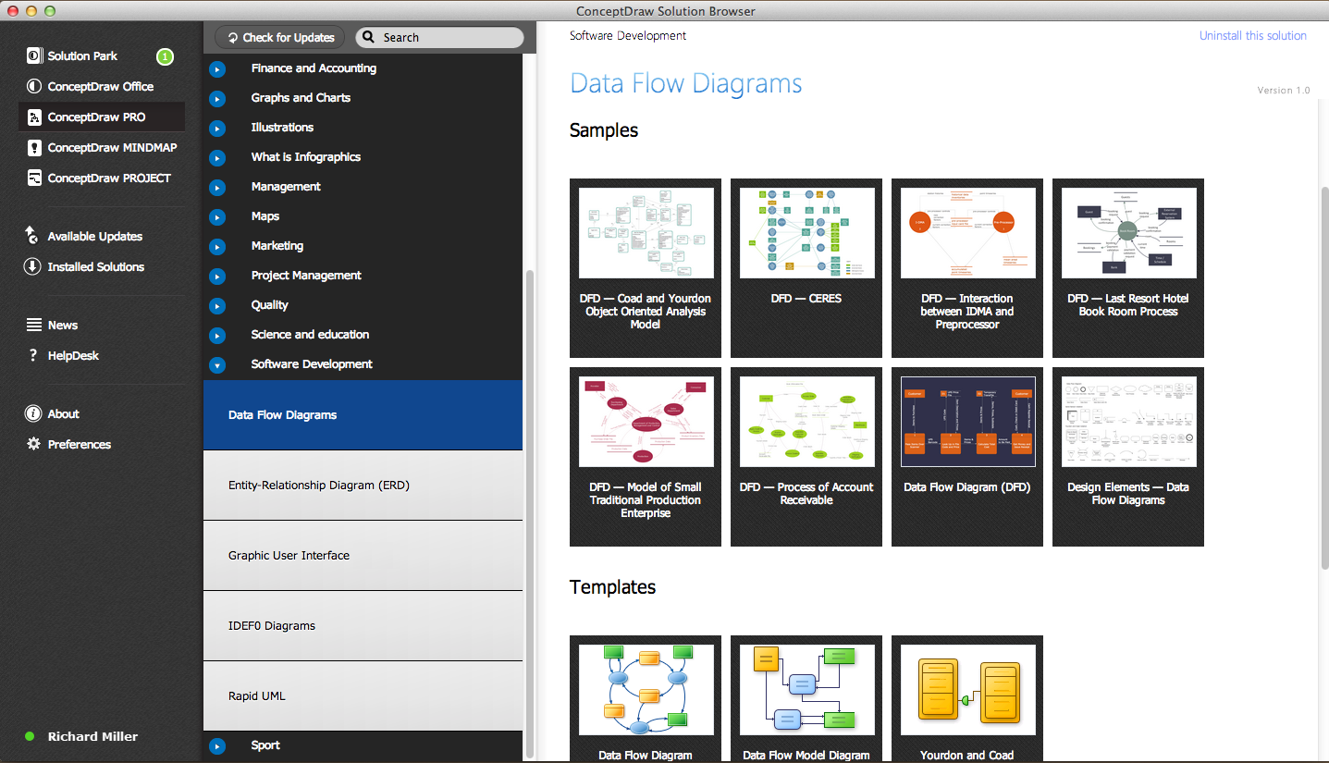Viewport: 1329px width, 763px height.
Task: Click the green update count badge
Action: click(x=165, y=56)
